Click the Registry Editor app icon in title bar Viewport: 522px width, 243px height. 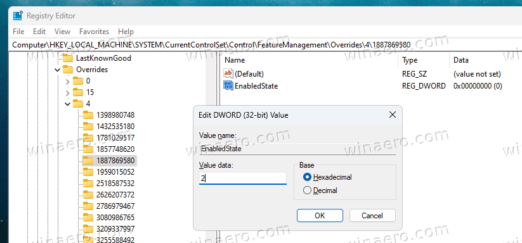pyautogui.click(x=18, y=16)
